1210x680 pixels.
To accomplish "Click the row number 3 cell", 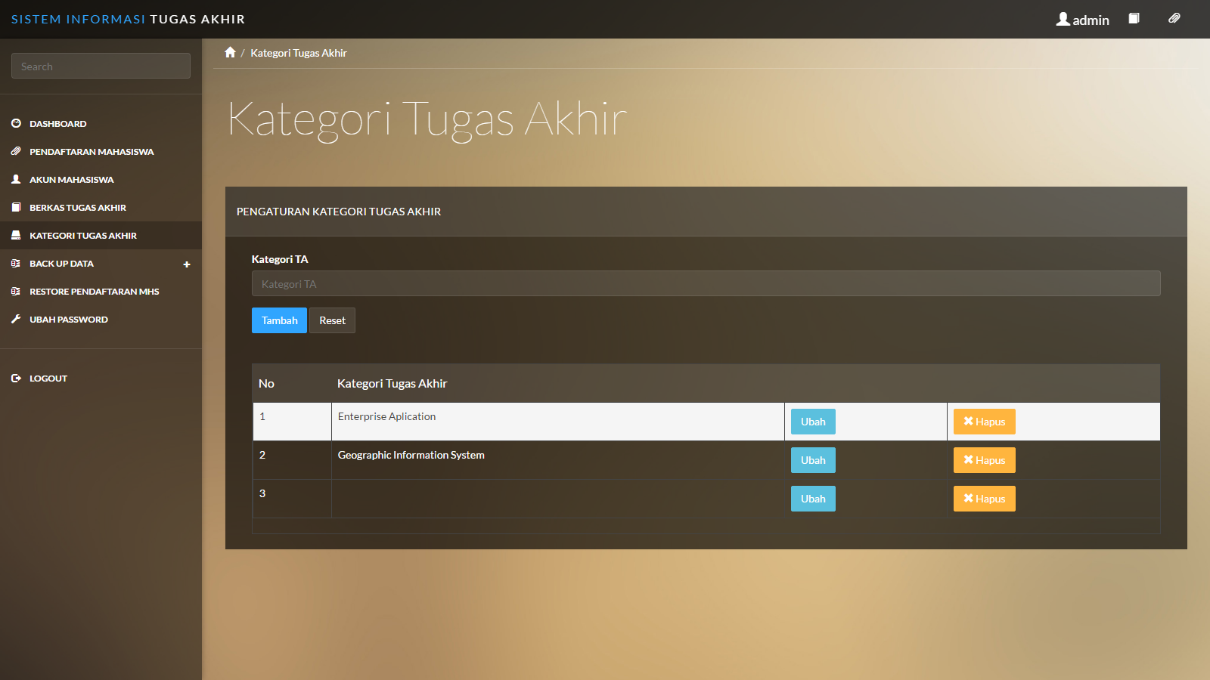I will (292, 499).
